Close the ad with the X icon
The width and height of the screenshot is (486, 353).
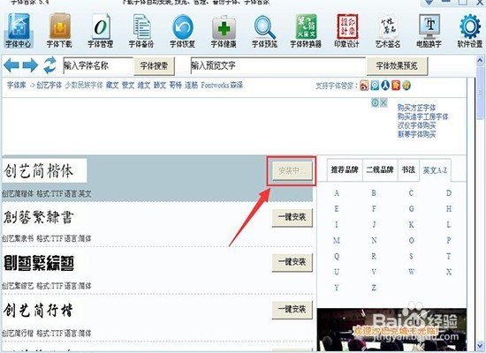point(383,102)
